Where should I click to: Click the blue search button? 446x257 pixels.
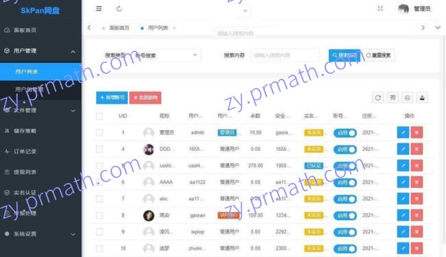click(x=344, y=56)
